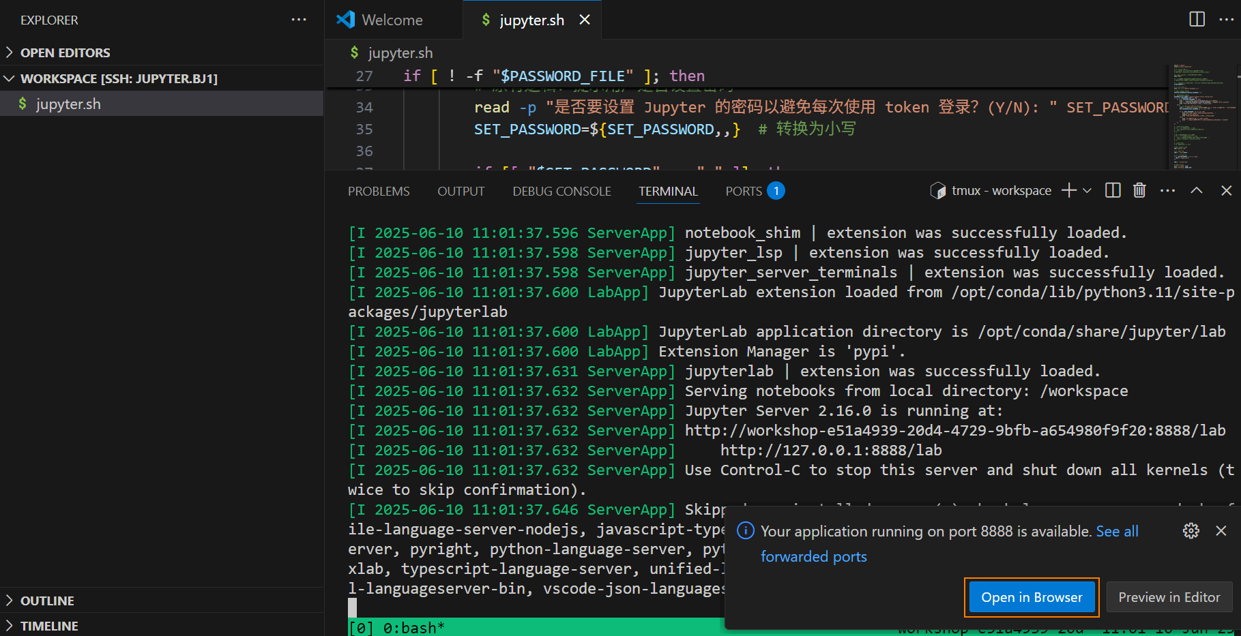Image resolution: width=1241 pixels, height=636 pixels.
Task: Collapse the Workspace folder section
Action: [119, 78]
